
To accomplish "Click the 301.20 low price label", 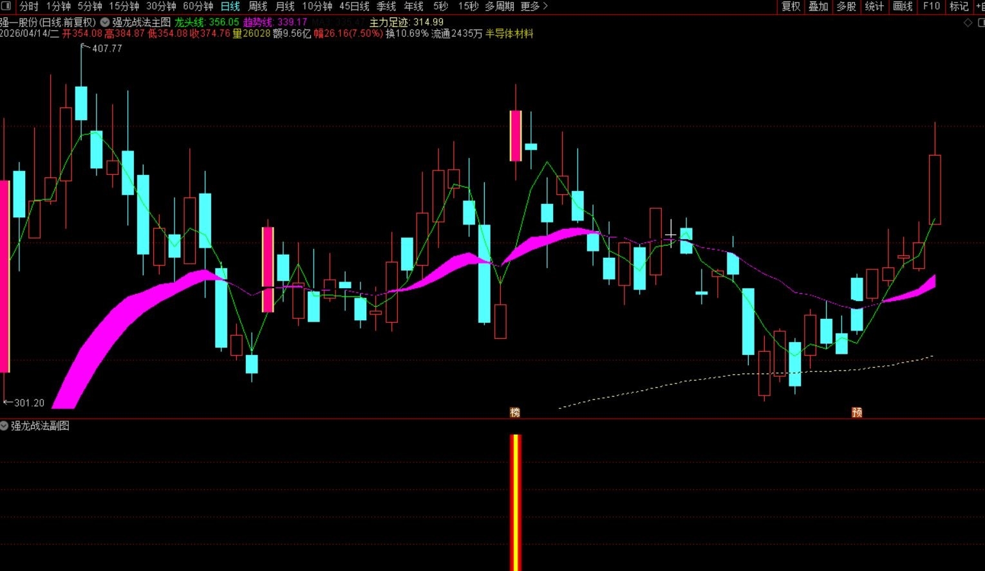I will (x=29, y=403).
